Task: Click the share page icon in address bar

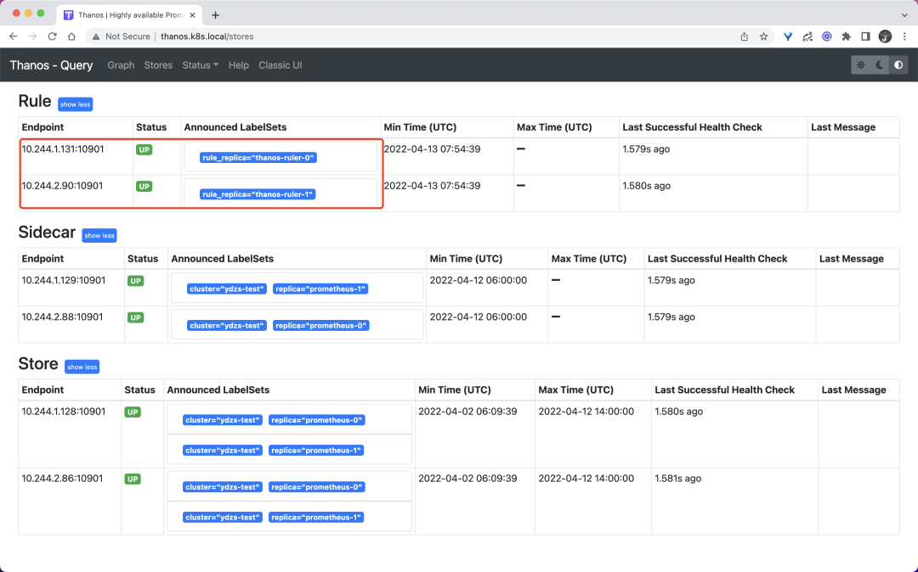Action: pos(745,36)
